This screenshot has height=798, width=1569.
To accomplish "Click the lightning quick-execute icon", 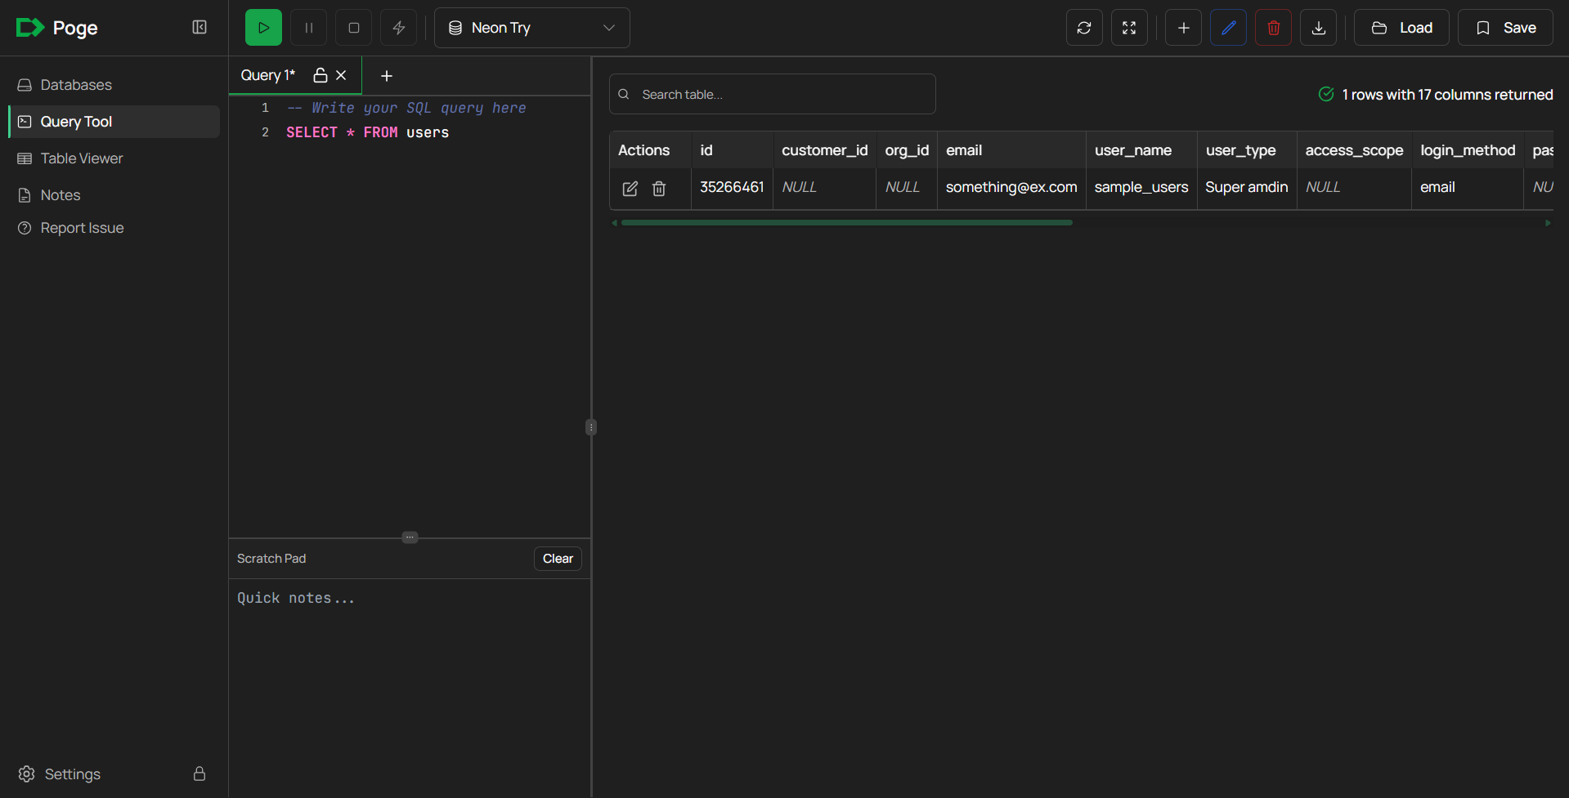I will point(398,27).
